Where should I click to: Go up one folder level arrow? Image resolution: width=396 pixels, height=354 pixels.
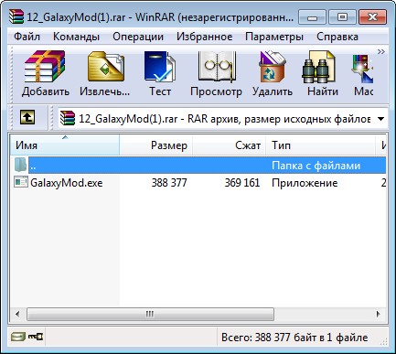click(27, 117)
